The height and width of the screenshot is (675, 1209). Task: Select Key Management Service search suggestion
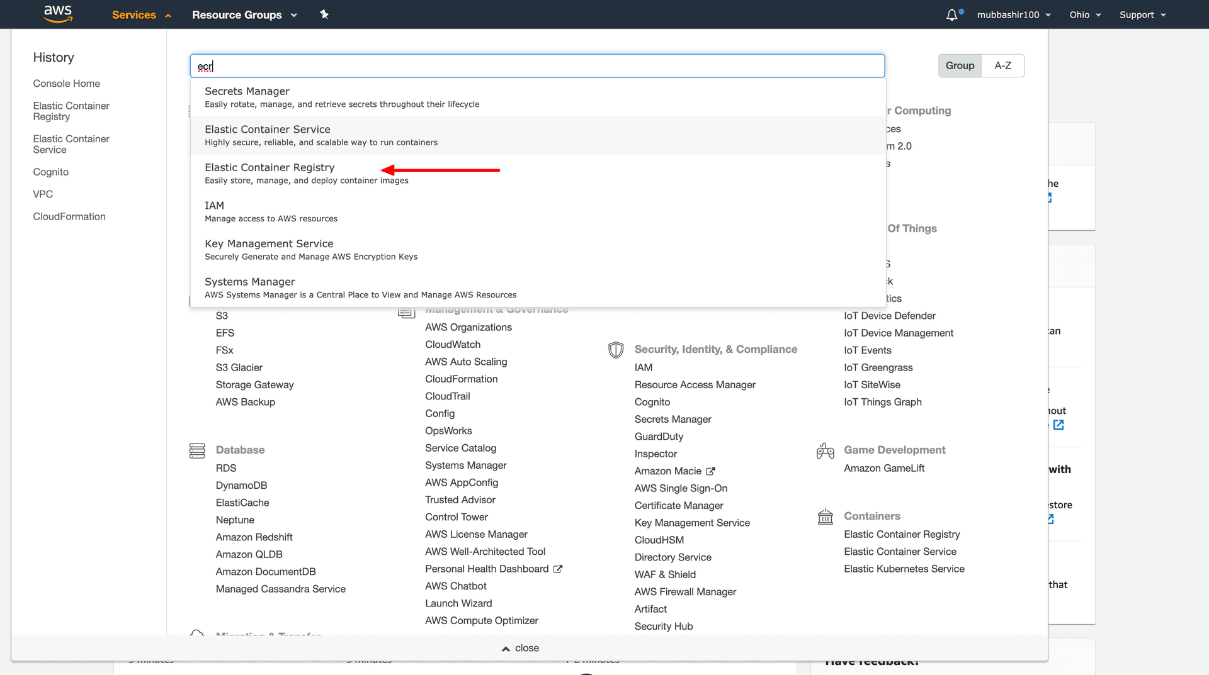(x=538, y=250)
